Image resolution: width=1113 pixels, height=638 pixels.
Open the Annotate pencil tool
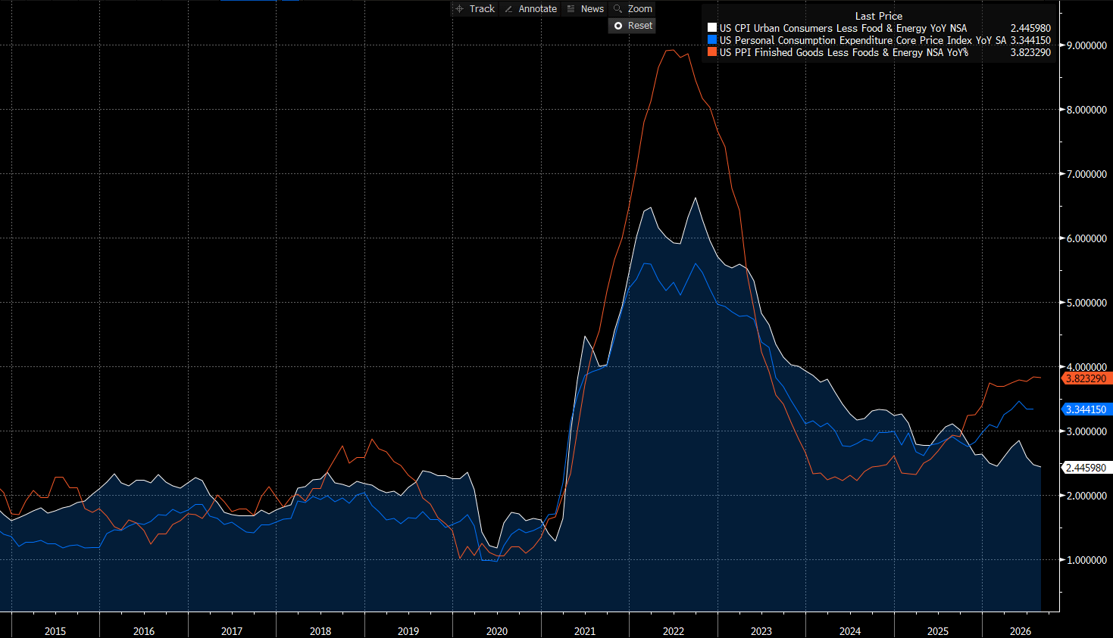click(x=530, y=9)
